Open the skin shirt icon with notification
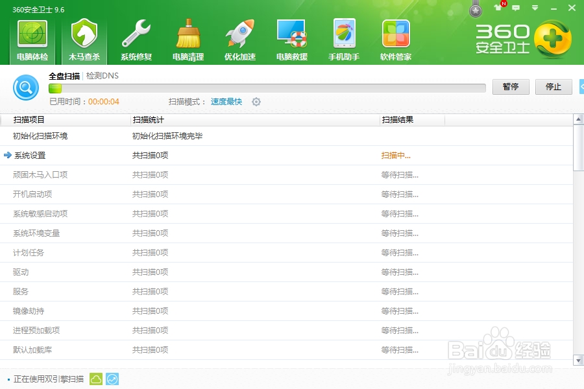 pyautogui.click(x=500, y=6)
